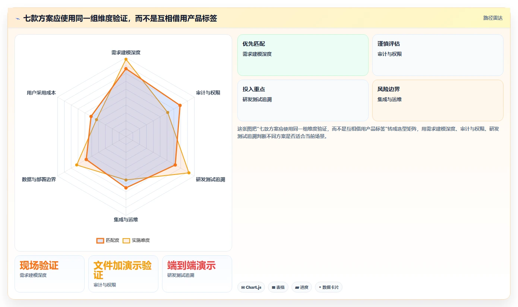Click the orange data point on the 集成与运维 axis
Viewport: 518px width, 307px height.
coord(126,188)
